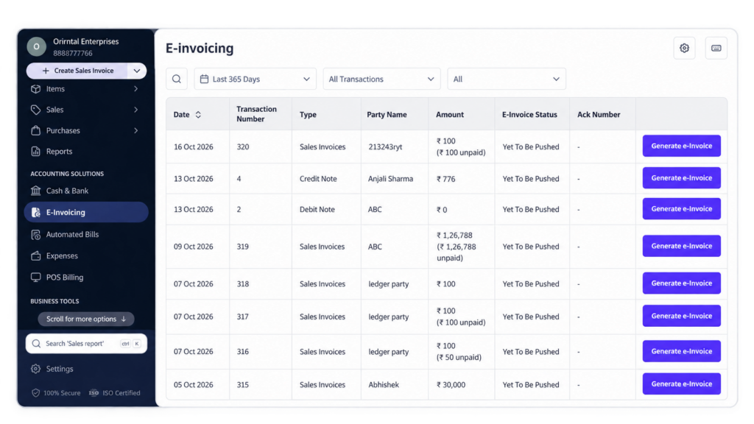Click party name Anjali Sharma
This screenshot has width=754, height=424.
pos(390,178)
